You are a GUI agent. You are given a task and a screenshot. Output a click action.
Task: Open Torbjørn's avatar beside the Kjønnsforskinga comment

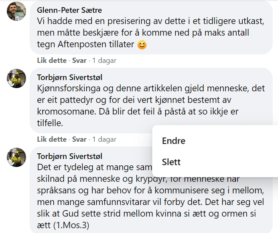tap(17, 78)
